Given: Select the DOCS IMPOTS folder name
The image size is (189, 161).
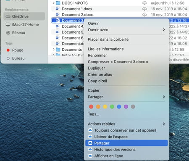Looking at the screenshot, I should [x=75, y=3].
